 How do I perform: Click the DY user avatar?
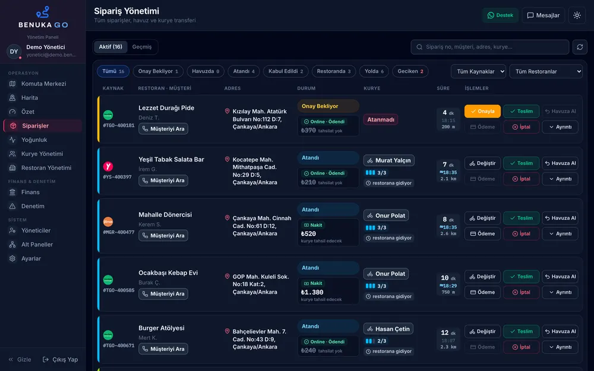click(14, 52)
